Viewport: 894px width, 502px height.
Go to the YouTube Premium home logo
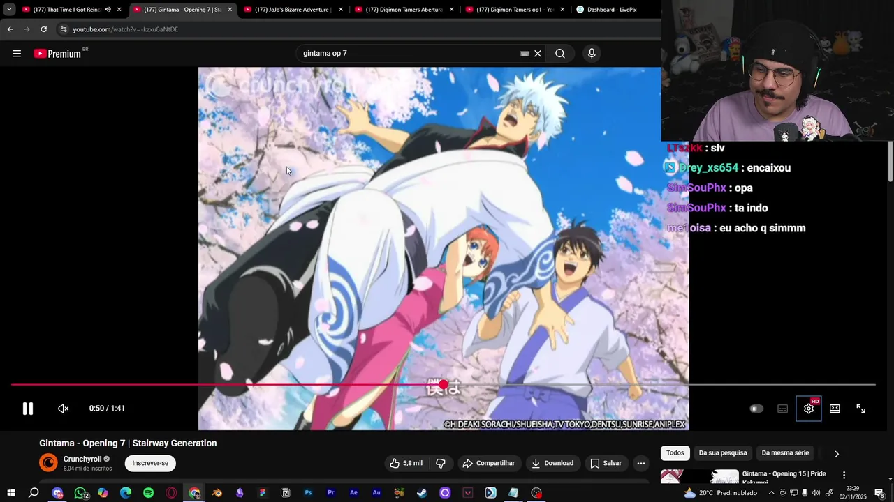(57, 54)
